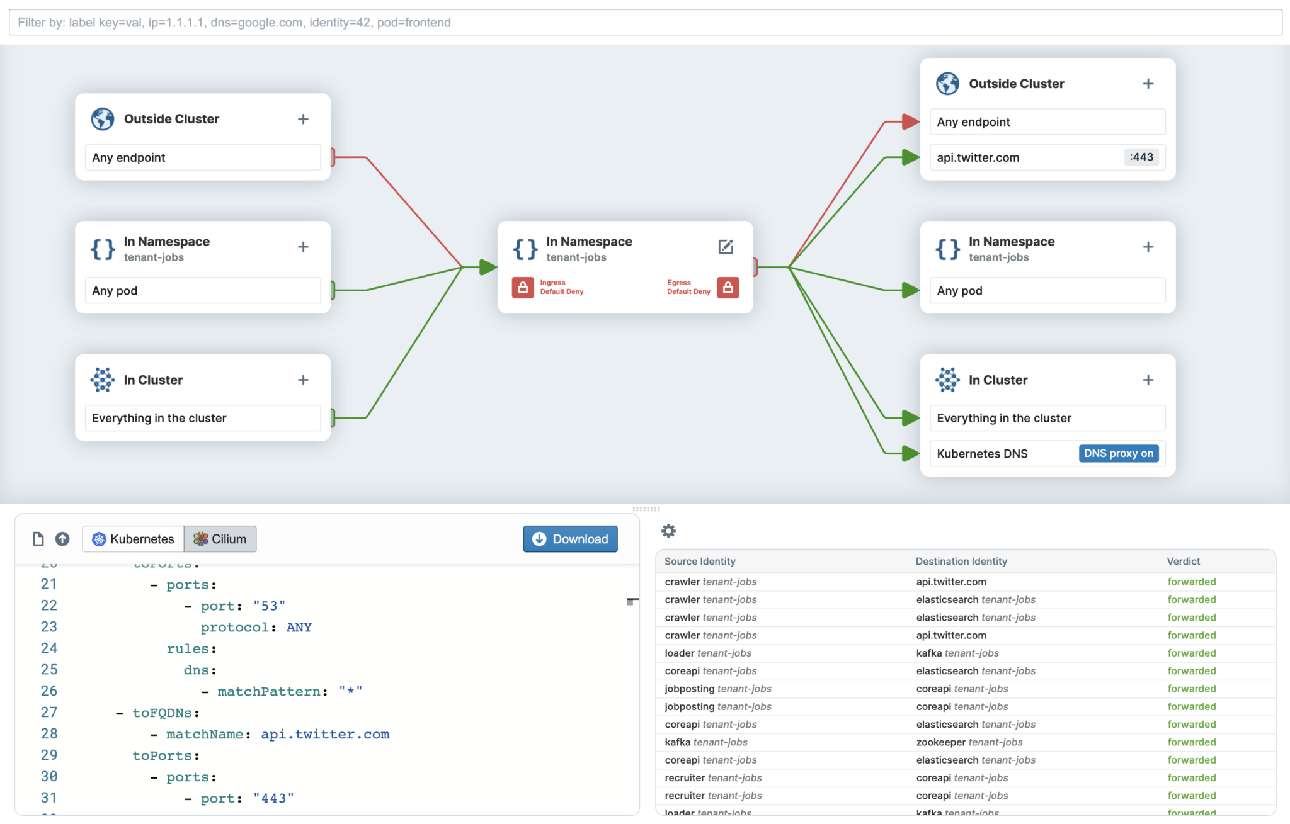Screen dimensions: 1290x824
Task: Click the new policy file icon
Action: pos(38,539)
